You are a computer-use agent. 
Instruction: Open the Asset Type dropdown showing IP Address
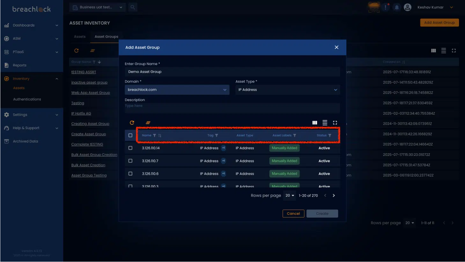288,90
